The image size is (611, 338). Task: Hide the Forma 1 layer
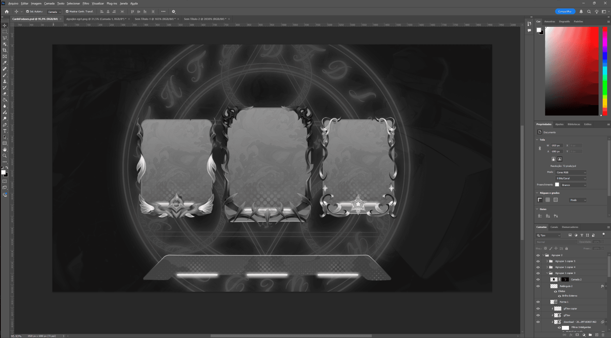pos(538,302)
